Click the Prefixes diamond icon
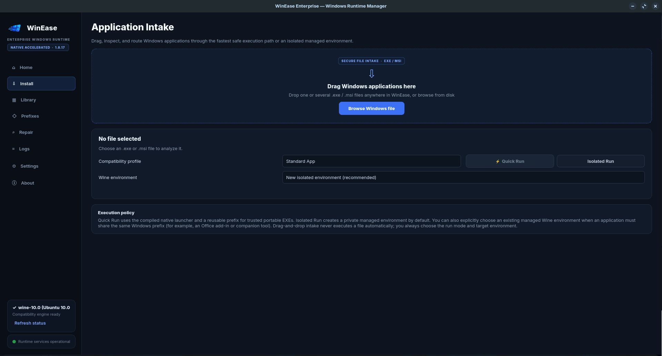662x356 pixels. (x=14, y=116)
